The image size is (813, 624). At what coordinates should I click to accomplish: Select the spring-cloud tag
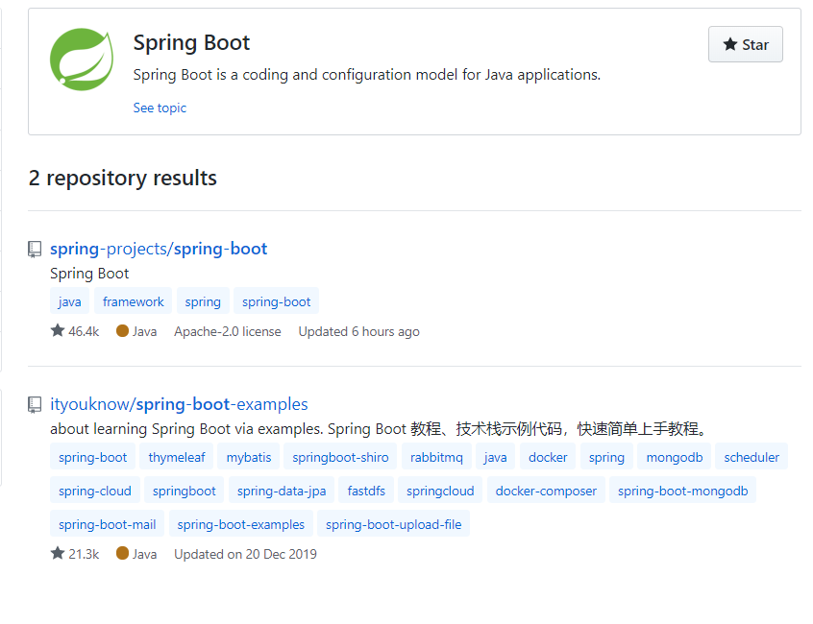coord(95,491)
